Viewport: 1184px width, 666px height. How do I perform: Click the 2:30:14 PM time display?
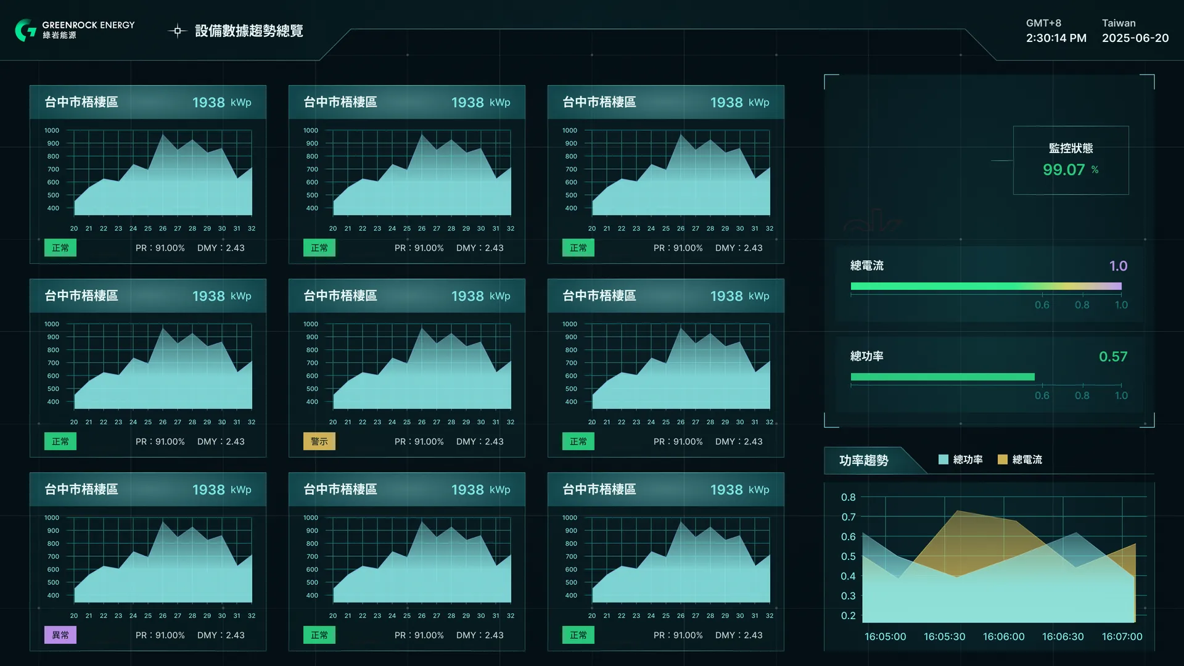pos(1056,38)
